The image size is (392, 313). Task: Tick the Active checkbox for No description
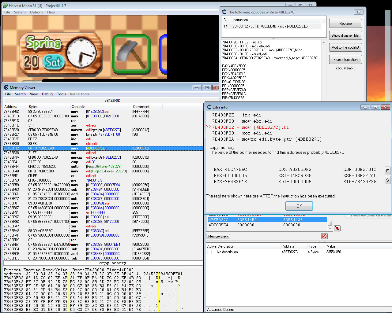[x=210, y=252]
